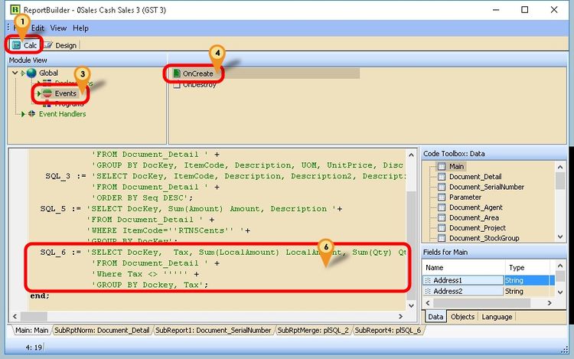
Task: Click Fields list scroll left arrow
Action: point(428,303)
